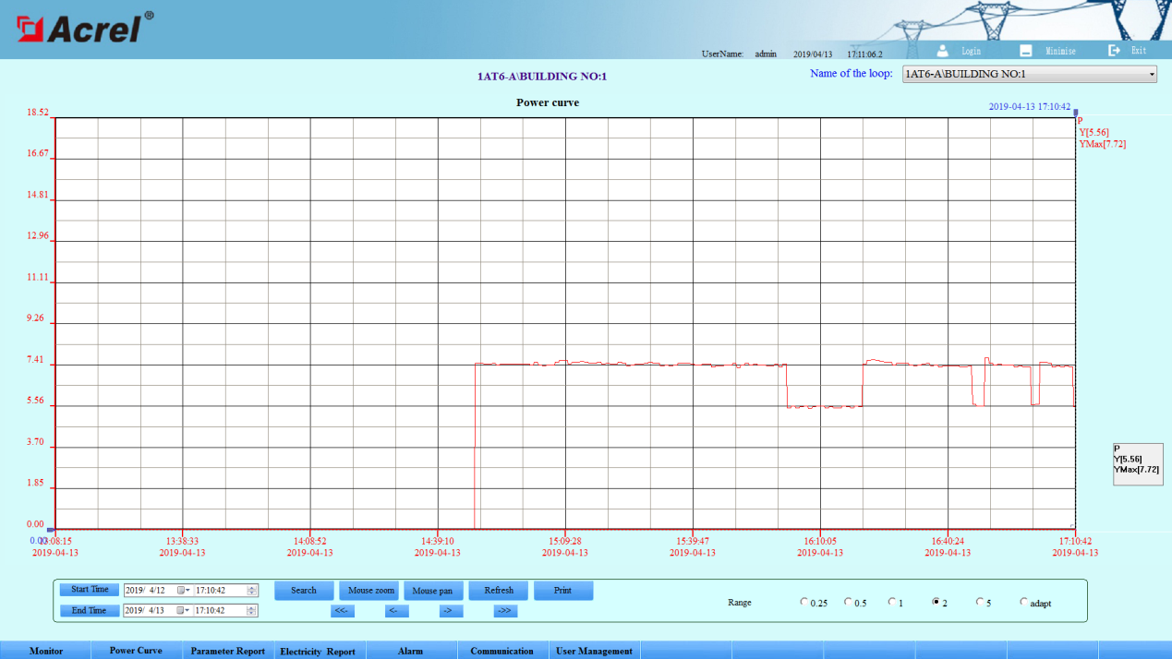Screen dimensions: 1172x659
Task: Click the Login user icon
Action: [x=943, y=51]
